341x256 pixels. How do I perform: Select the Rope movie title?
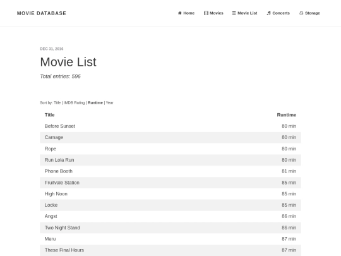(51, 149)
